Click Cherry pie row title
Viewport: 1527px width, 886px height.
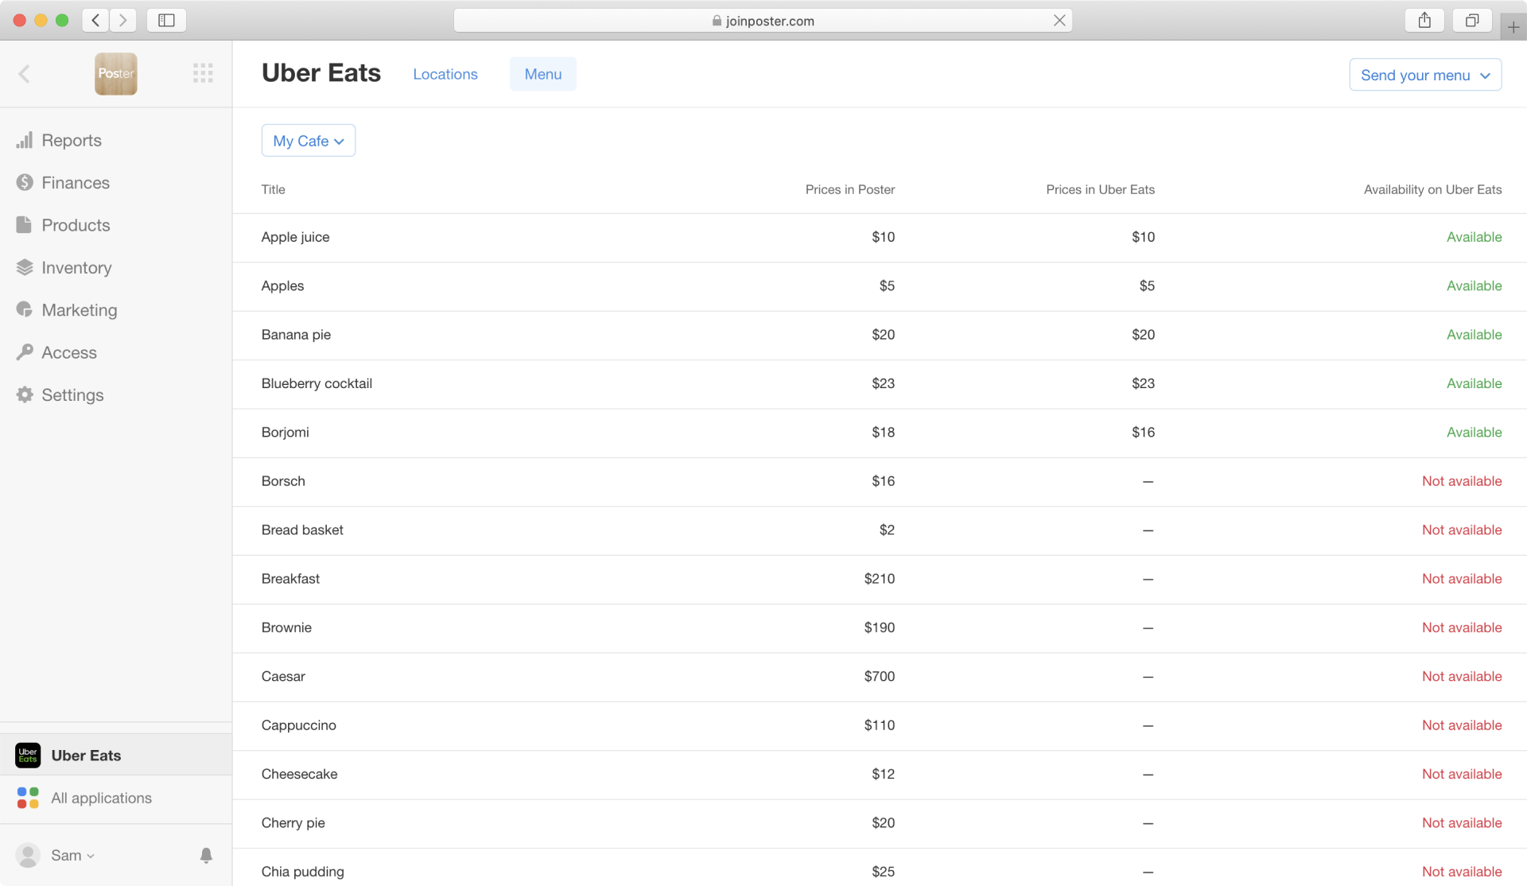click(x=293, y=823)
